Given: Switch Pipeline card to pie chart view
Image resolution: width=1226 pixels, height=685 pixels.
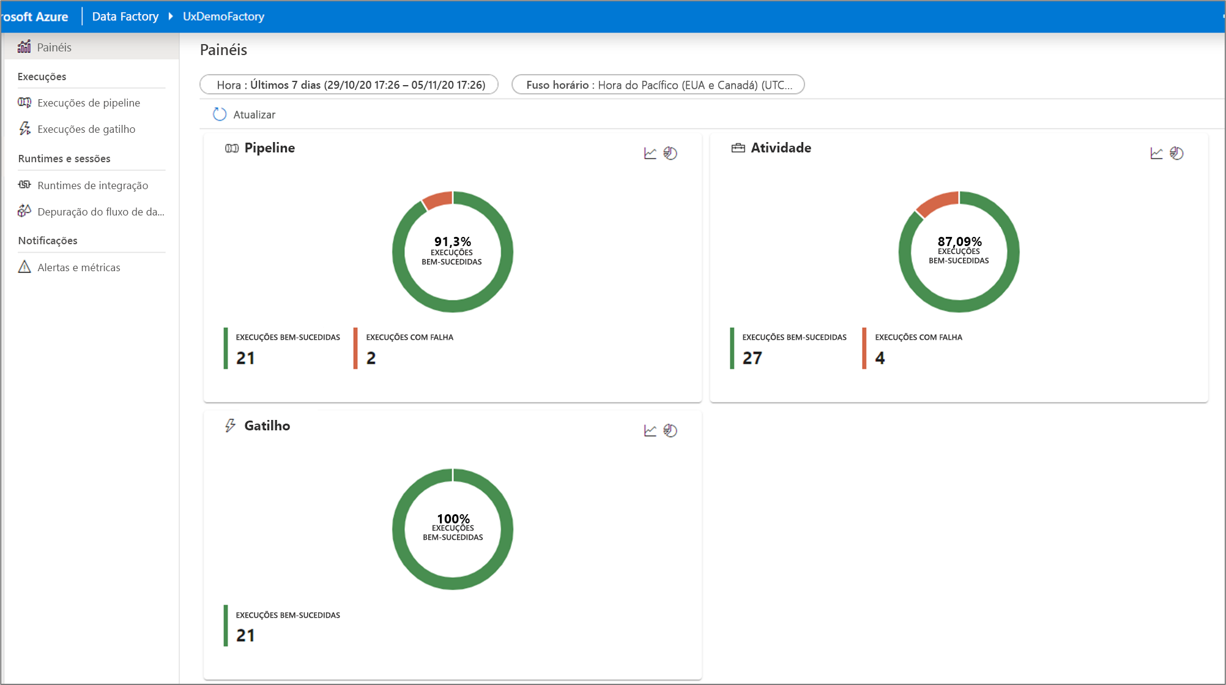Looking at the screenshot, I should coord(671,153).
